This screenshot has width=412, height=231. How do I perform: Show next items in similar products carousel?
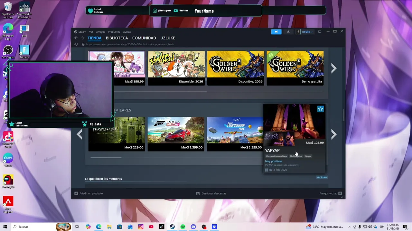(334, 134)
